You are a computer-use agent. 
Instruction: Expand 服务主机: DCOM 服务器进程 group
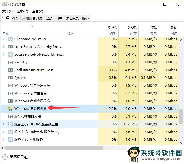[4, 124]
